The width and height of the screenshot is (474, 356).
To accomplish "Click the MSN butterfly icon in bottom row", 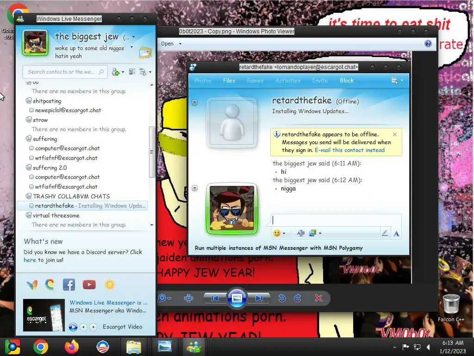I will pyautogui.click(x=32, y=285).
